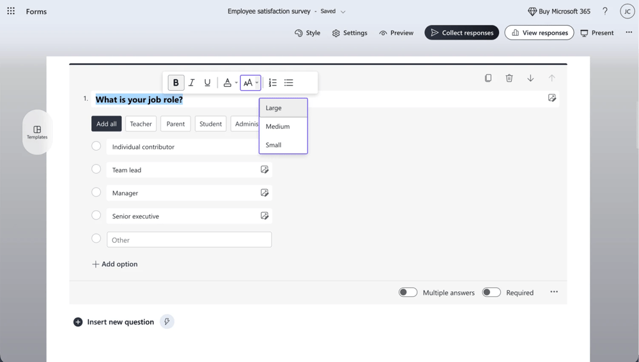Enable the Required toggle
The width and height of the screenshot is (639, 362).
coord(491,292)
